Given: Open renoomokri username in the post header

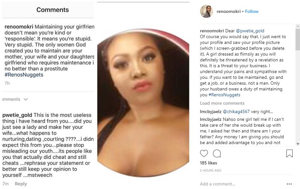Looking at the screenshot, I should (228, 11).
